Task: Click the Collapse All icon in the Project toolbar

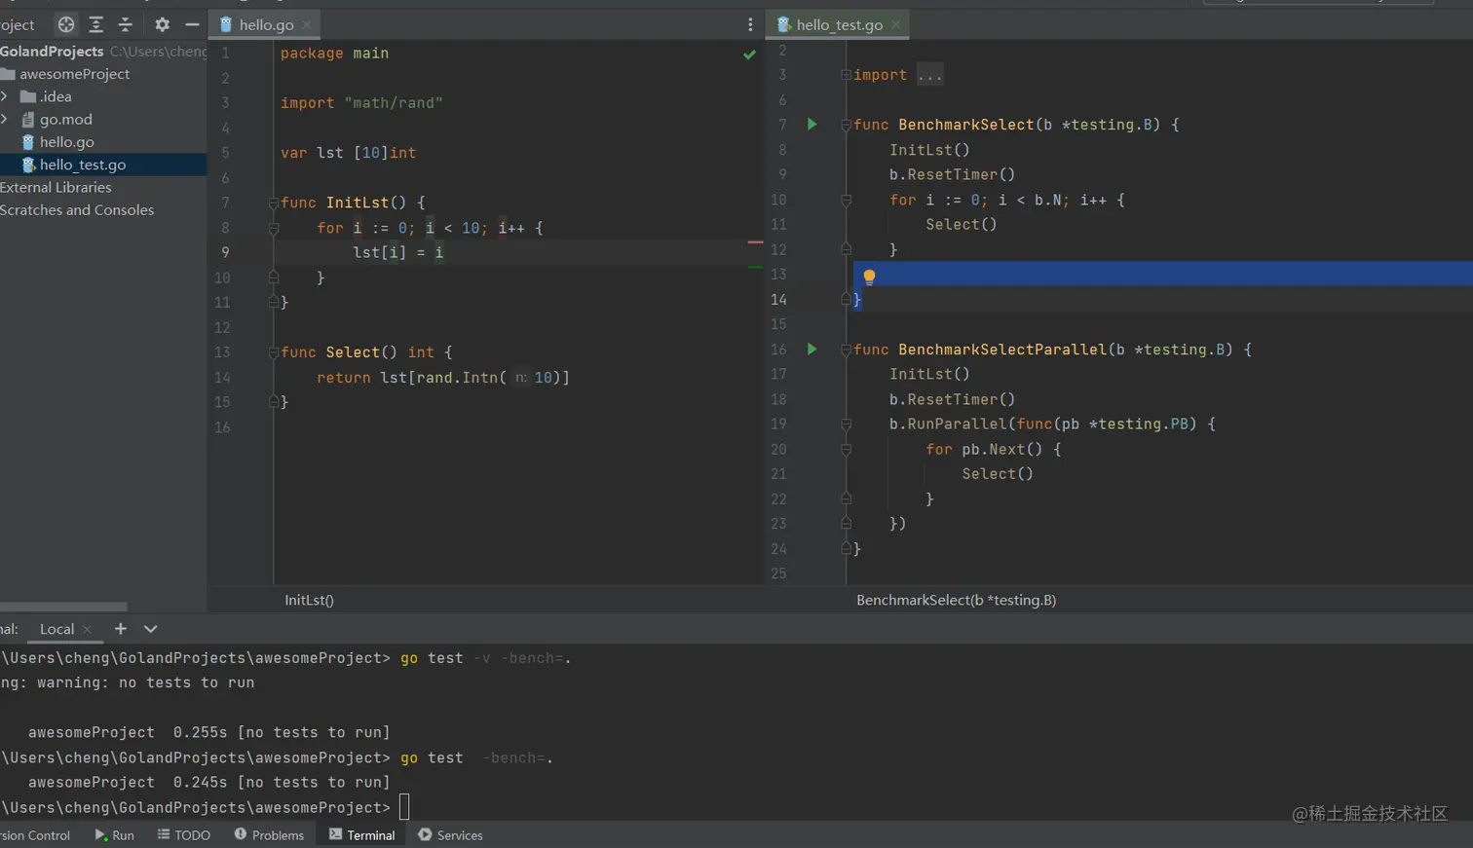Action: click(125, 24)
